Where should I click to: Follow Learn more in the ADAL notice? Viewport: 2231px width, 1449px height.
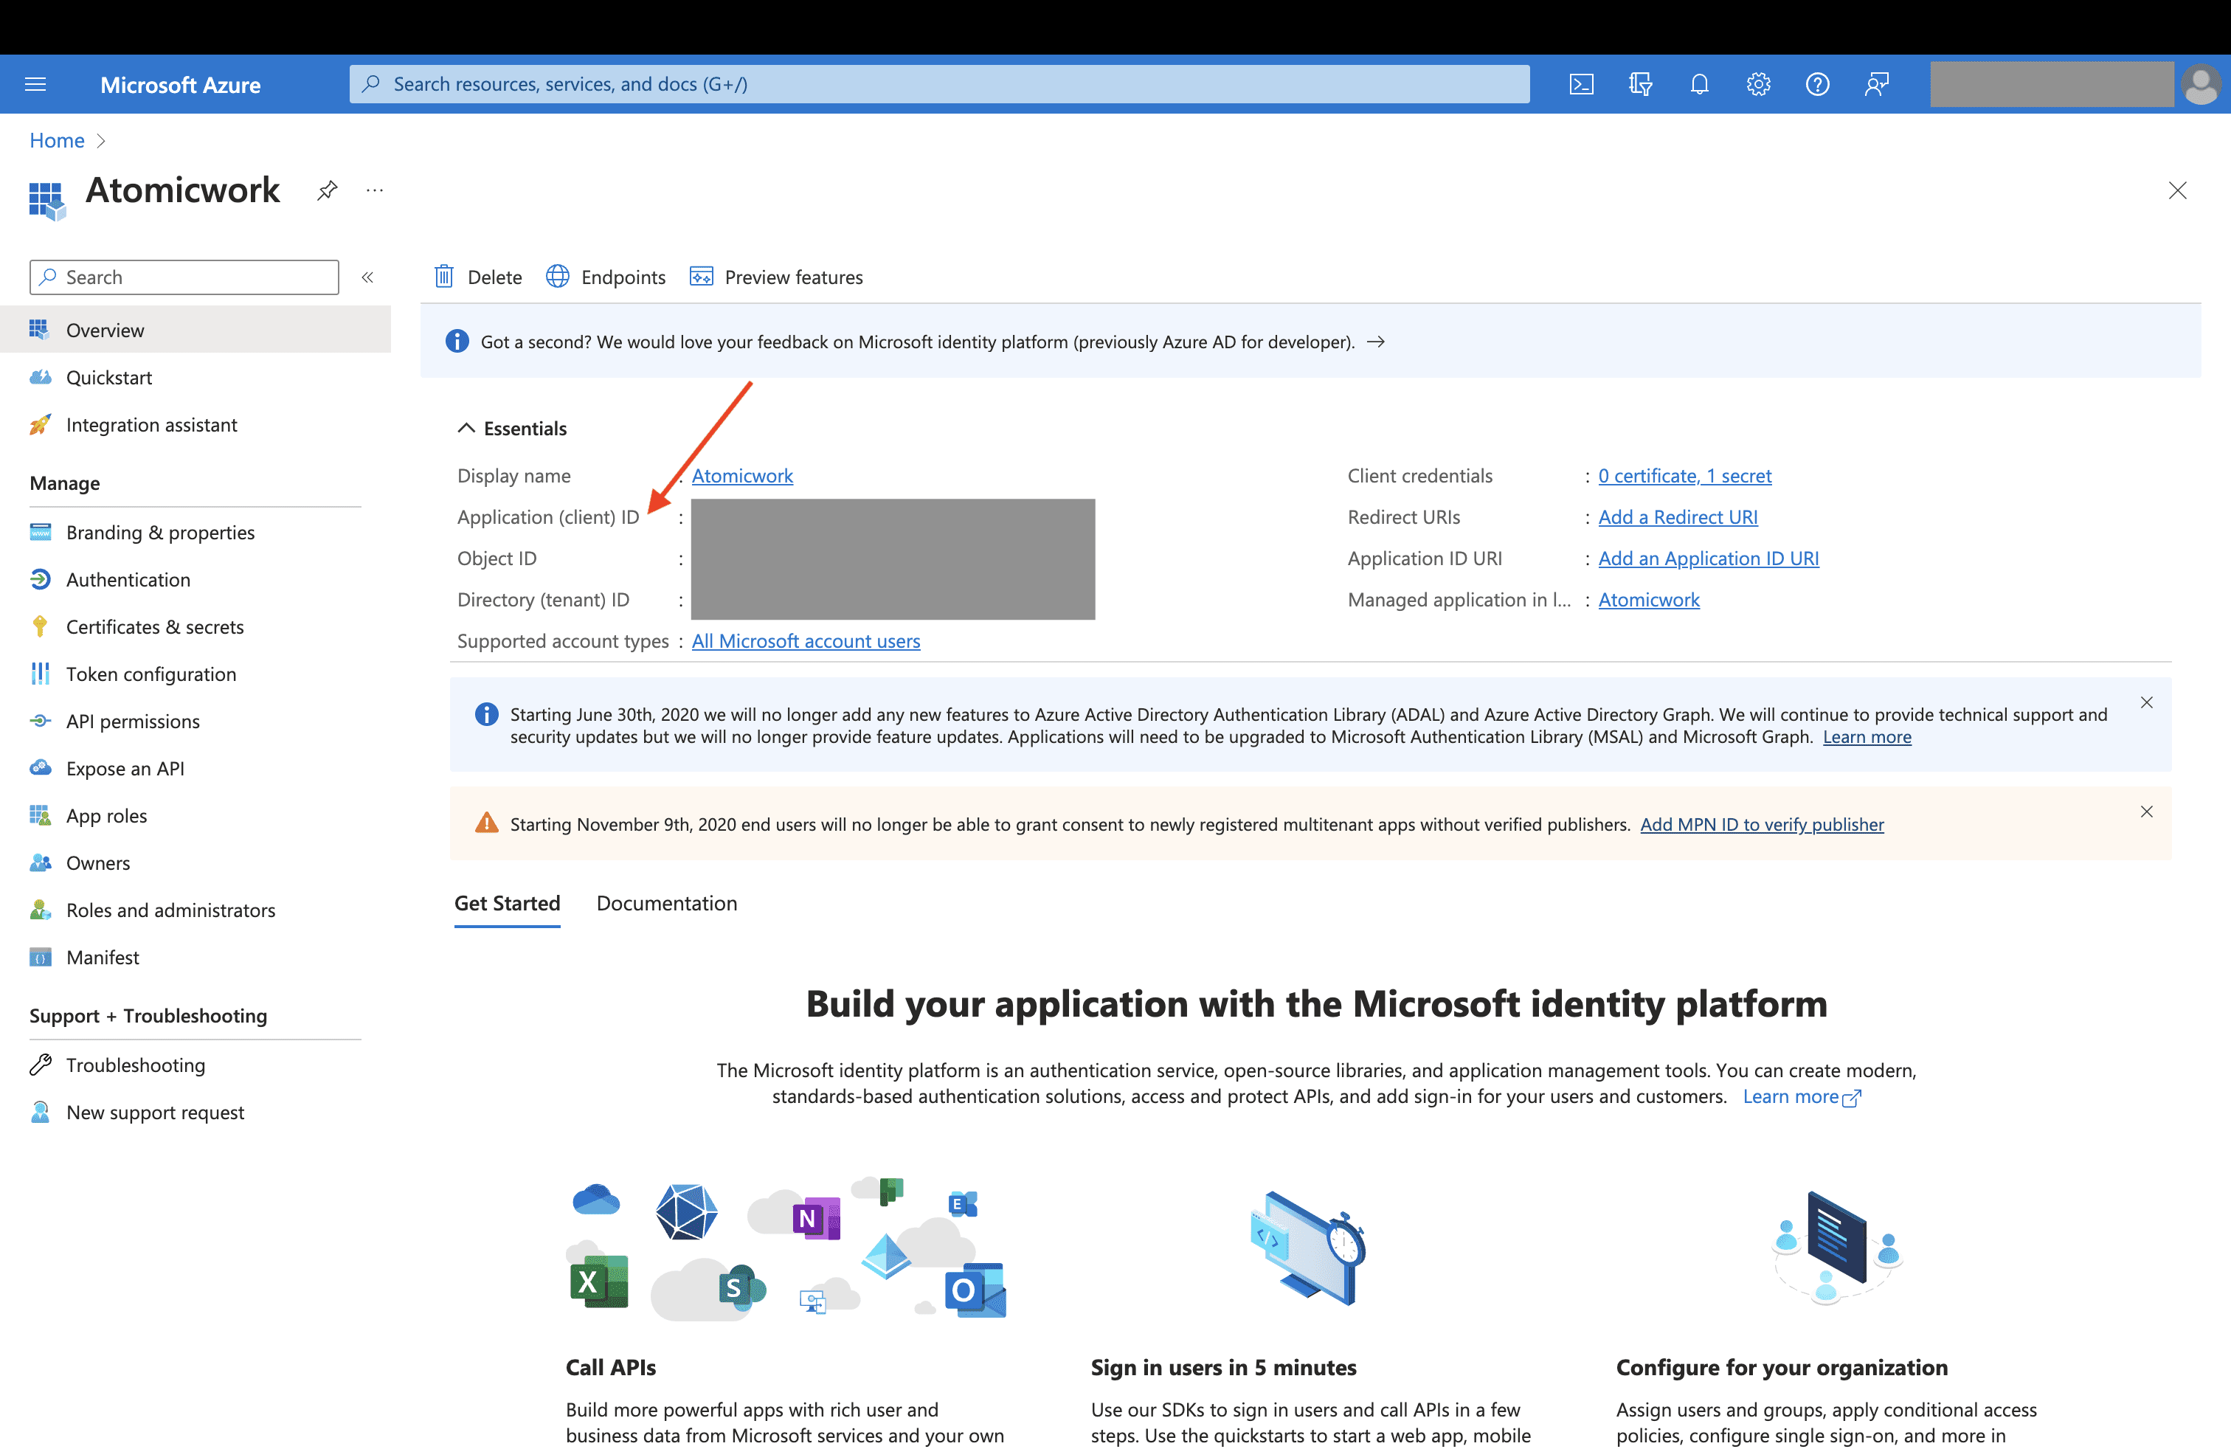(x=1867, y=737)
